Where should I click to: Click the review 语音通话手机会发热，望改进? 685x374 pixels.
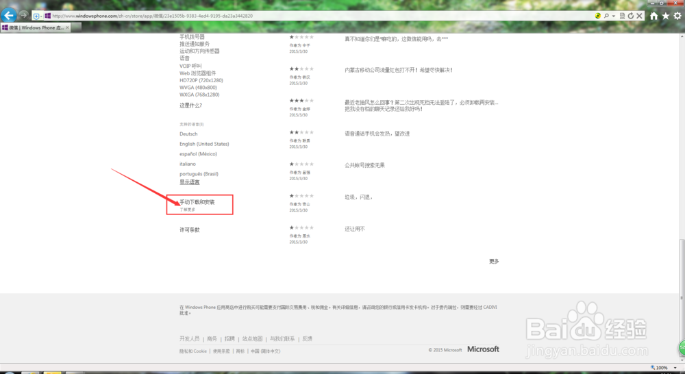tap(377, 134)
